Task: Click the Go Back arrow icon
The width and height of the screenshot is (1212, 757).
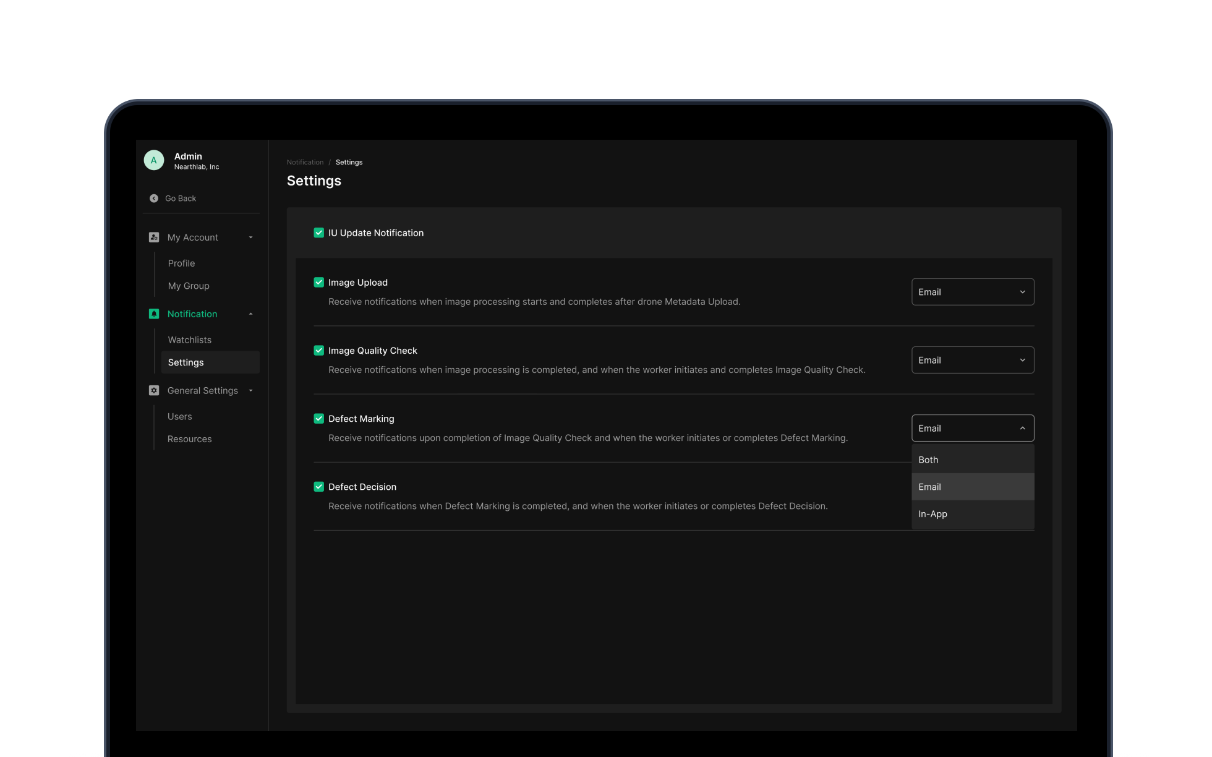Action: (153, 198)
